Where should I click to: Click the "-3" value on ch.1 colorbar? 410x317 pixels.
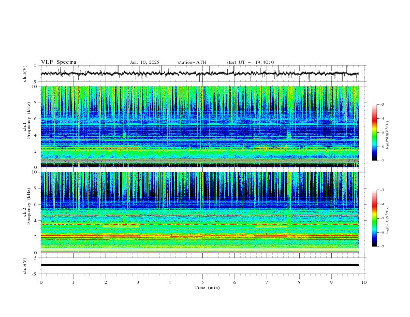382,104
